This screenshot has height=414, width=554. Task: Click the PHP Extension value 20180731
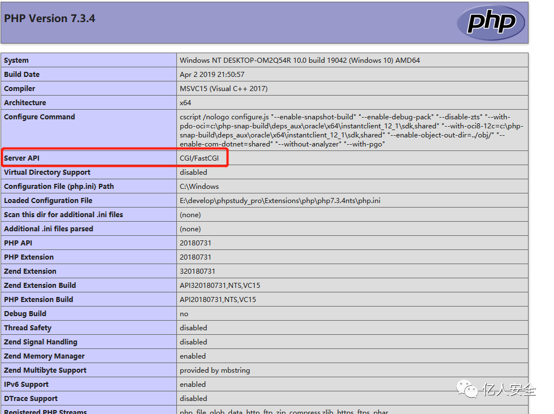click(x=196, y=257)
